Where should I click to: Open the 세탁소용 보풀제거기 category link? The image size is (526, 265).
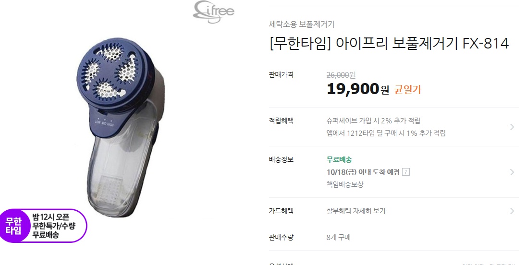coord(302,24)
